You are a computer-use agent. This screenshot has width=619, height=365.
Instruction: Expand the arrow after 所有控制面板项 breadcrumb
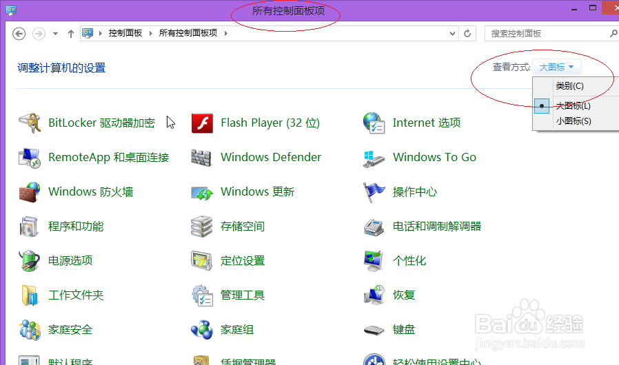click(226, 34)
